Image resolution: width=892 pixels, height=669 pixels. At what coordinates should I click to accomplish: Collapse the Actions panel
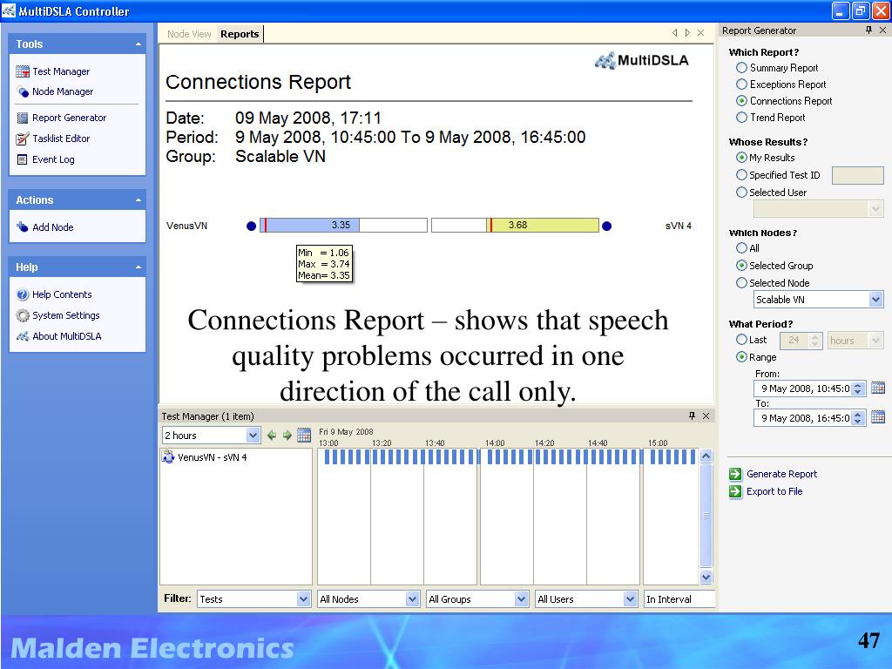point(139,200)
